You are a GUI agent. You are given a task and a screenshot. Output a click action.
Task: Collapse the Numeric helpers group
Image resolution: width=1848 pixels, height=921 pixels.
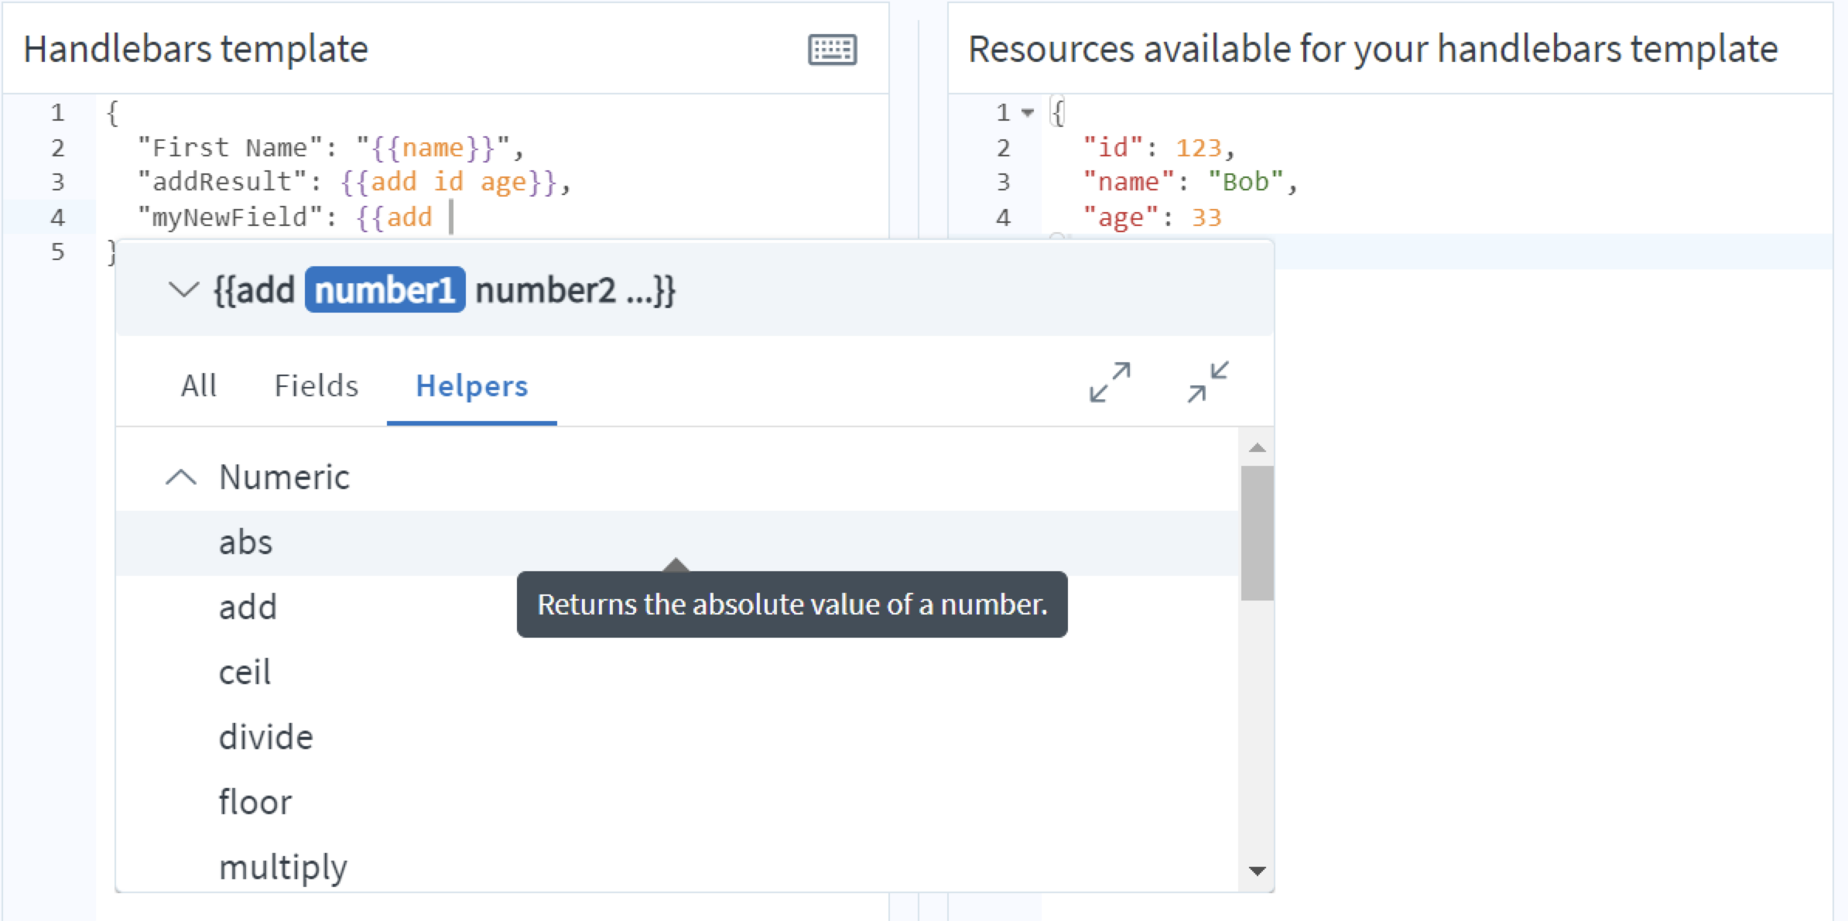[181, 477]
